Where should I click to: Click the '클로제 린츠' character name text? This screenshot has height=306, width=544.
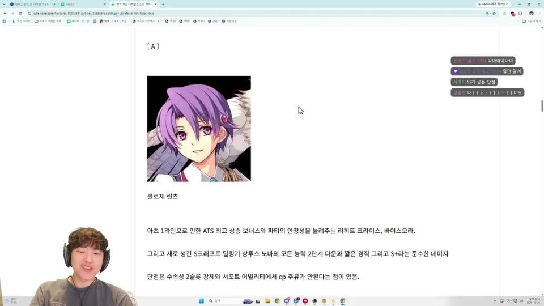click(163, 197)
